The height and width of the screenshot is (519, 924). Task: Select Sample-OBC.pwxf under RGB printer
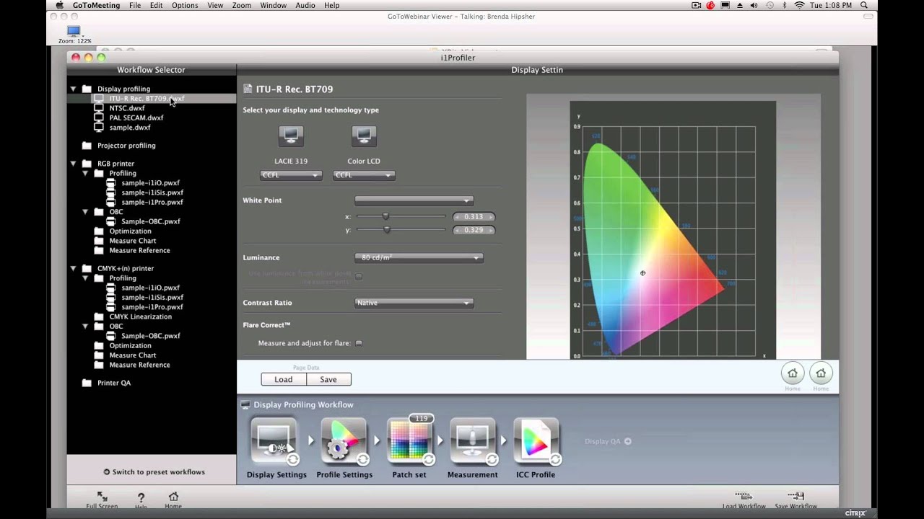coord(150,221)
